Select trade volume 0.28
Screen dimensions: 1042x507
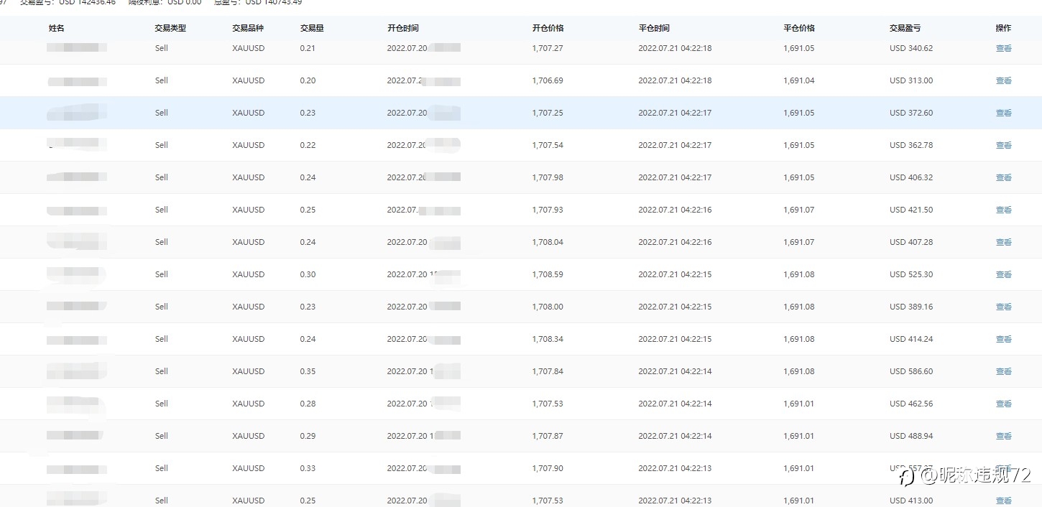(x=308, y=404)
